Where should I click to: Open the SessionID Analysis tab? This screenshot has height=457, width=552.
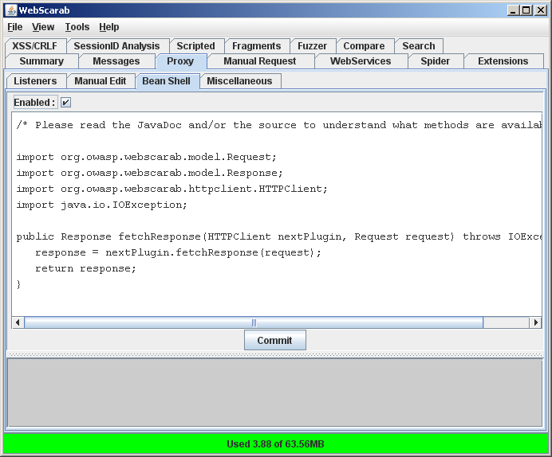(x=116, y=46)
